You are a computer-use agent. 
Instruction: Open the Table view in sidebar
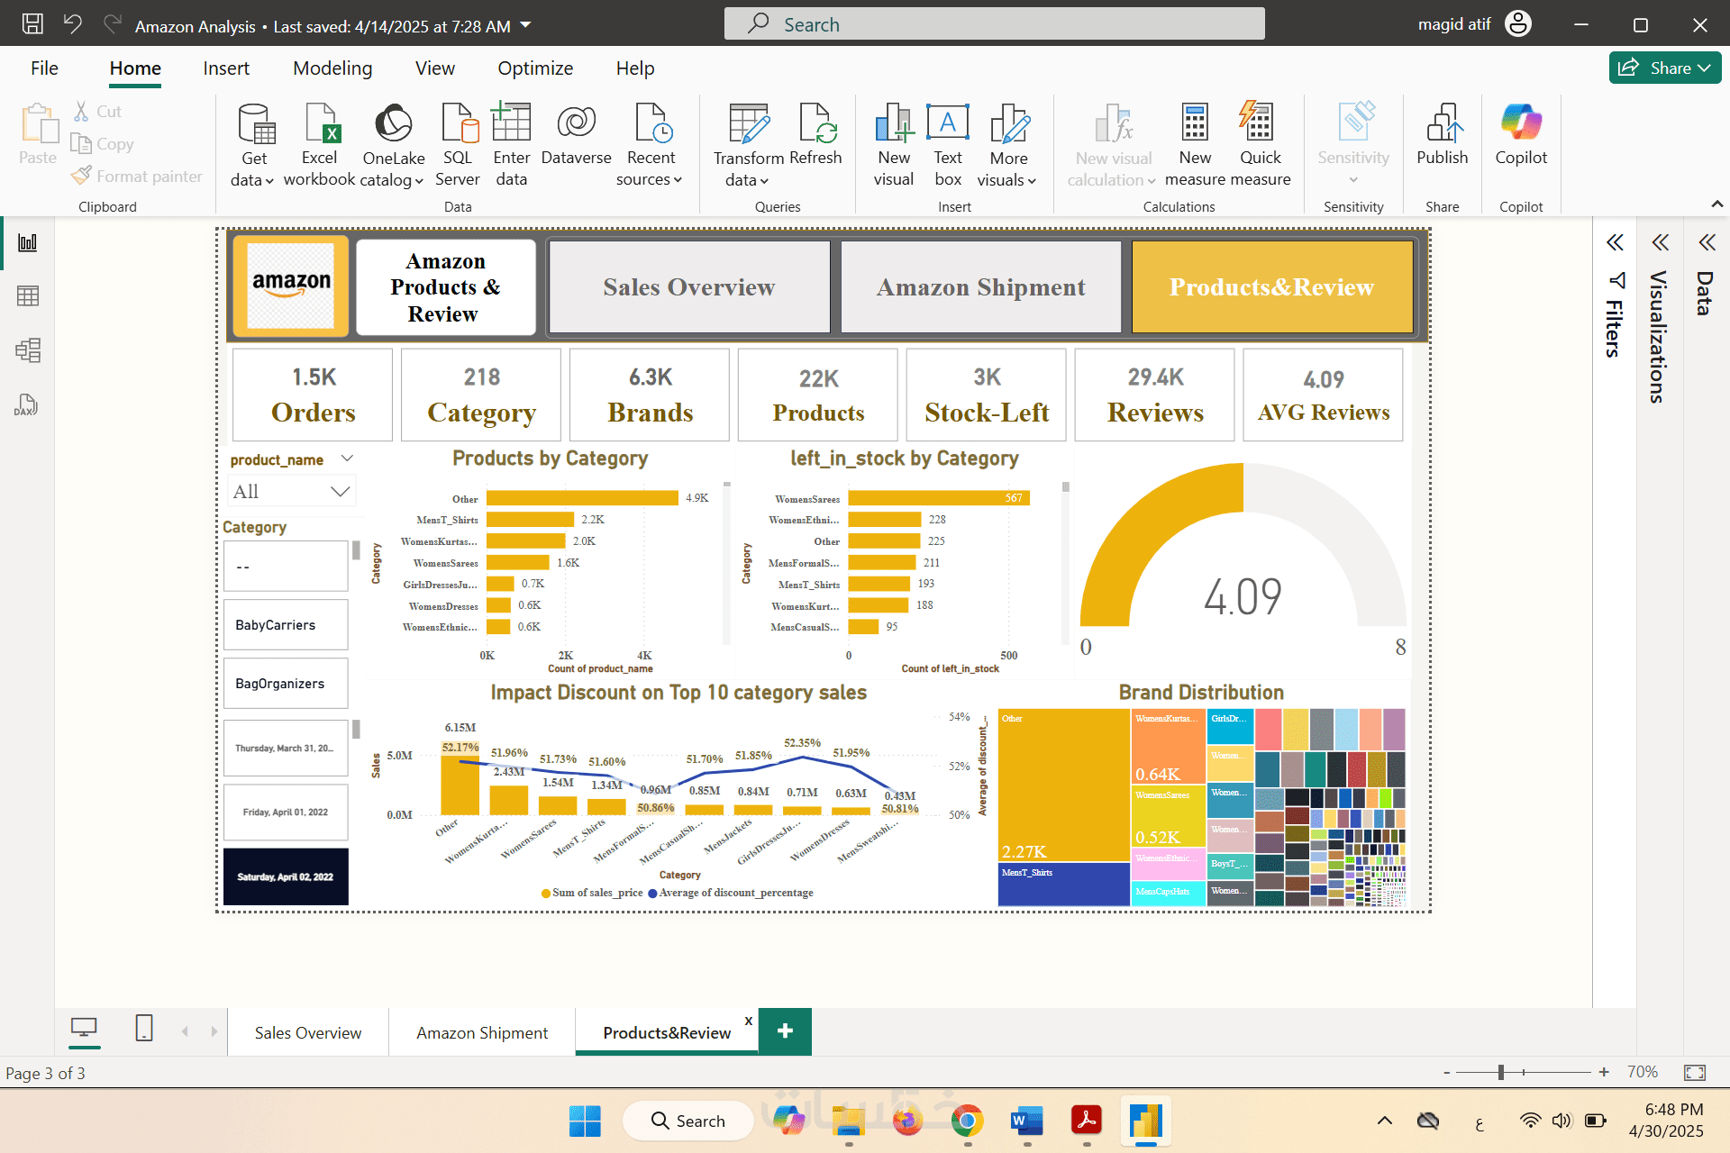[x=28, y=296]
